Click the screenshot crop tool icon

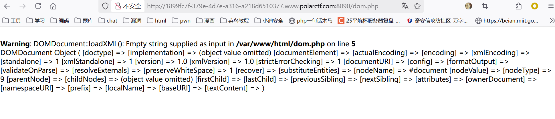tap(485, 6)
